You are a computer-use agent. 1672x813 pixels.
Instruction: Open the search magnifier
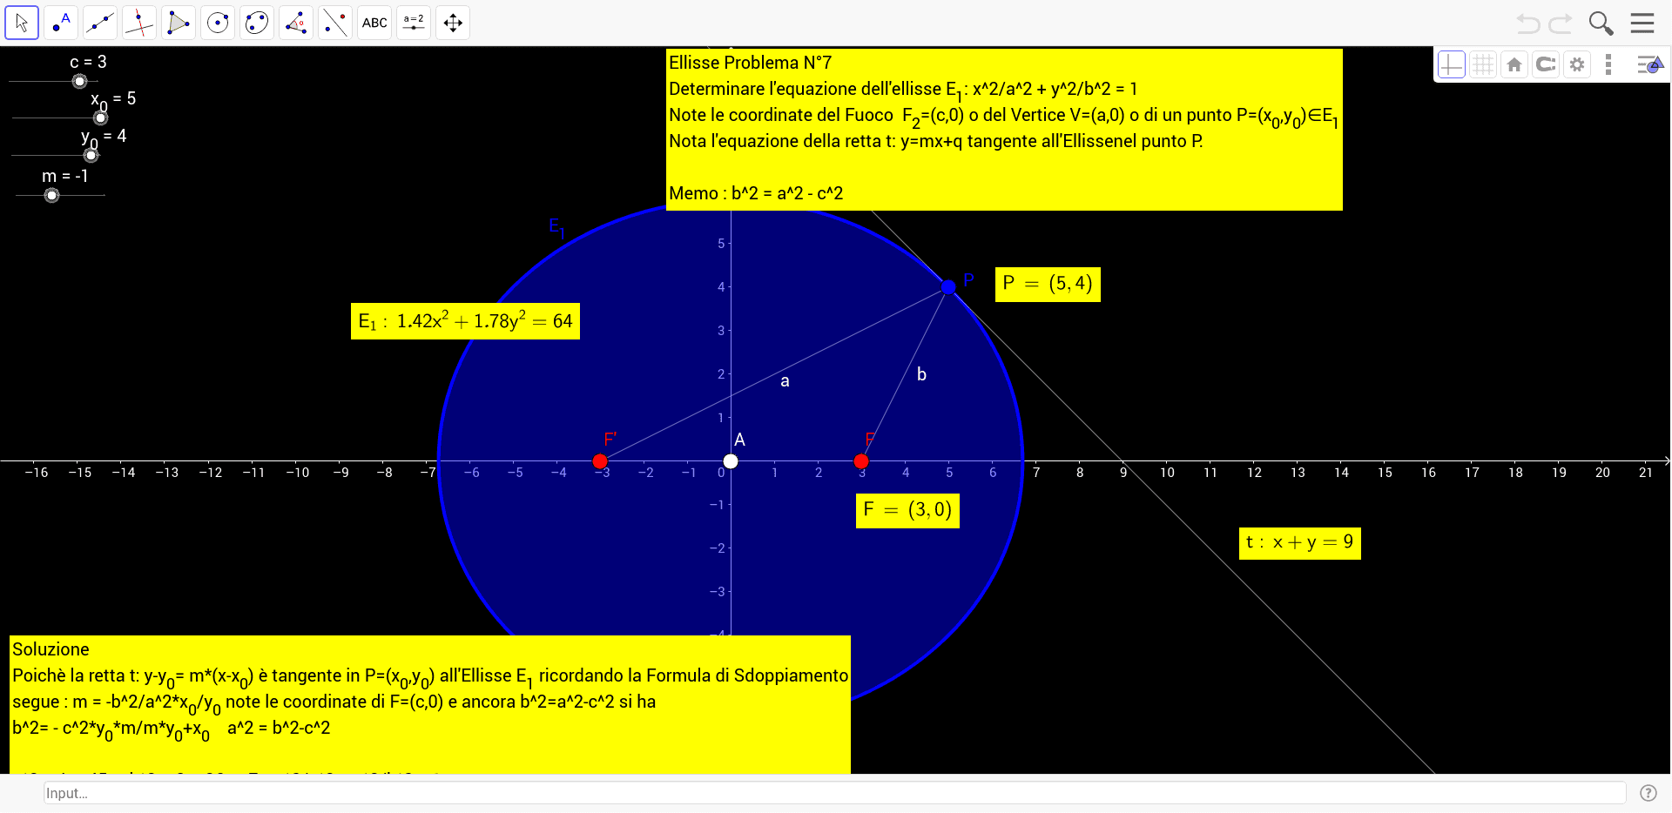pos(1601,24)
